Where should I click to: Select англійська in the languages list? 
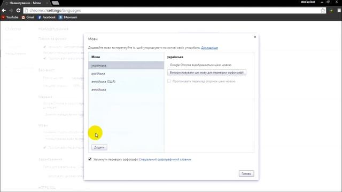pyautogui.click(x=126, y=90)
